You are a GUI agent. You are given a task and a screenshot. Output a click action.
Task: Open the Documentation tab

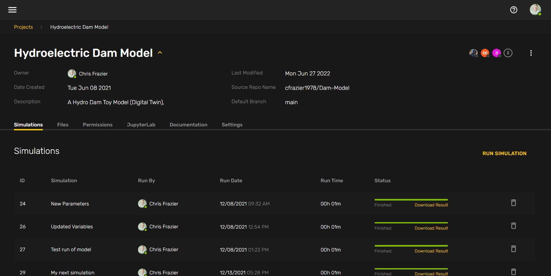click(x=189, y=125)
